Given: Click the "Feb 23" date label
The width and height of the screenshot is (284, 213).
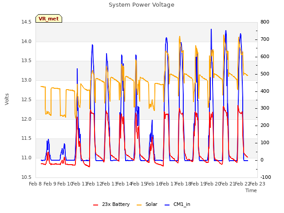Looking at the screenshot, I should [257, 184].
